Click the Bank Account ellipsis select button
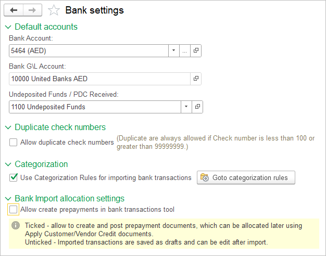326x256 pixels. click(x=185, y=51)
